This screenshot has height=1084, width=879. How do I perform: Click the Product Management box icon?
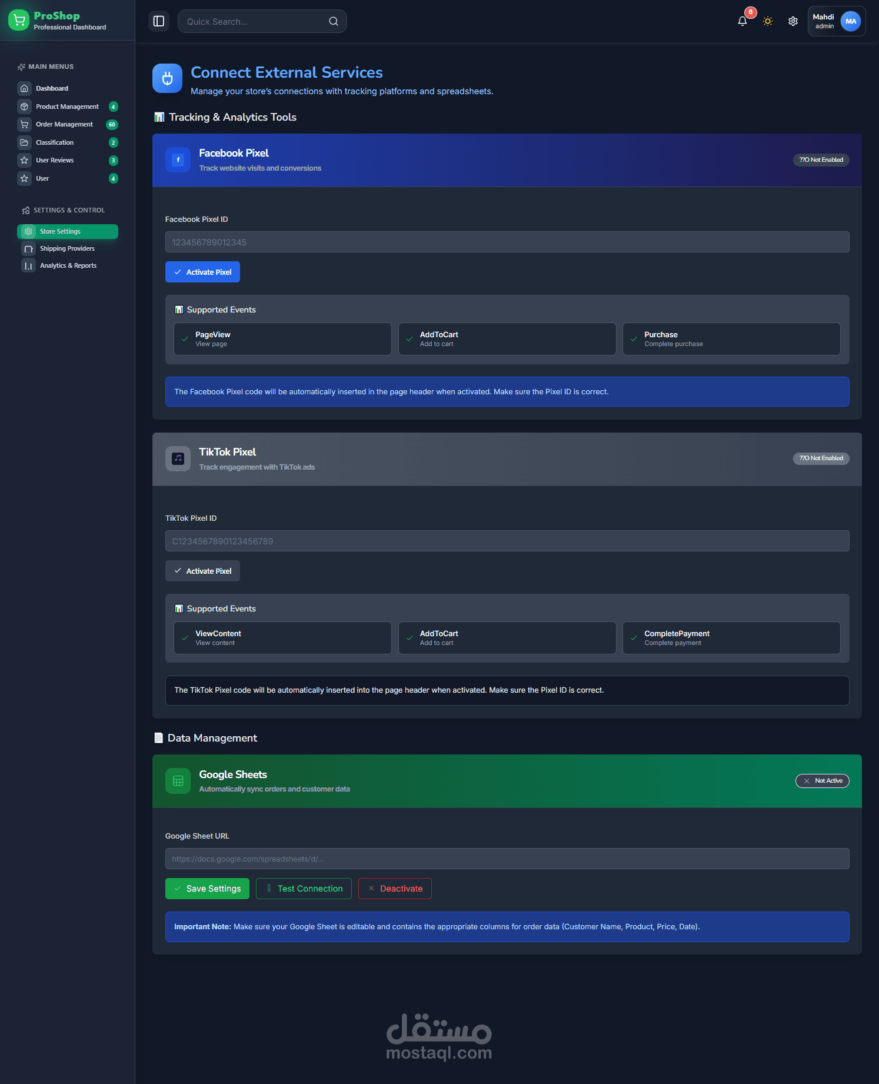pyautogui.click(x=24, y=107)
